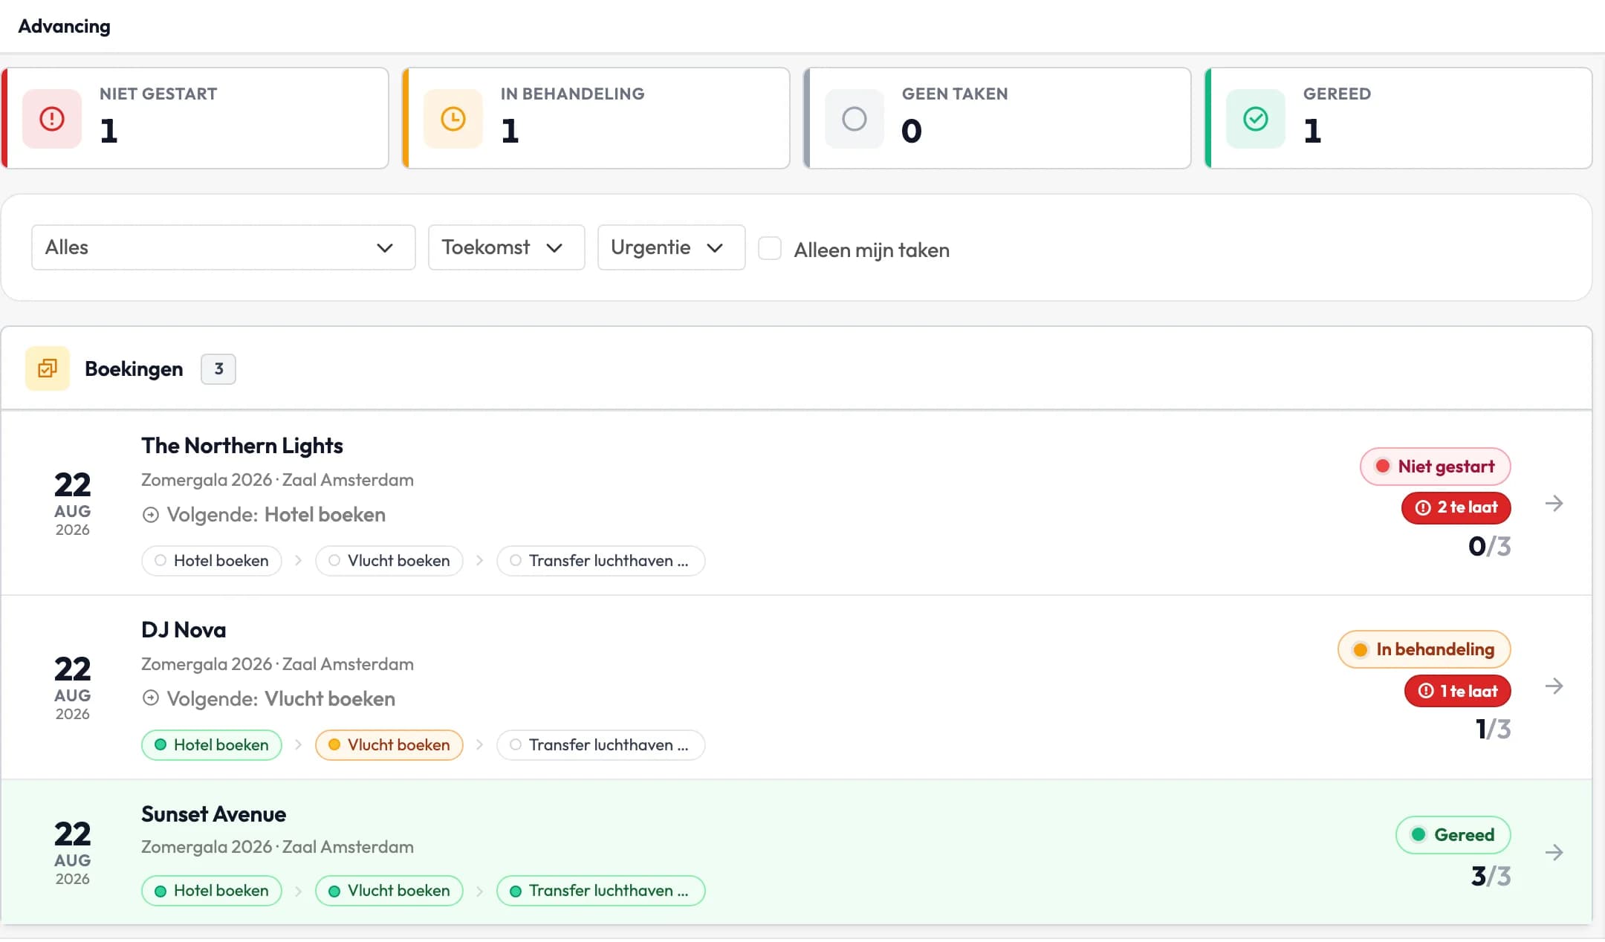Click Hotel boeken step for Sunset Avenue
This screenshot has width=1605, height=942.
tap(212, 891)
